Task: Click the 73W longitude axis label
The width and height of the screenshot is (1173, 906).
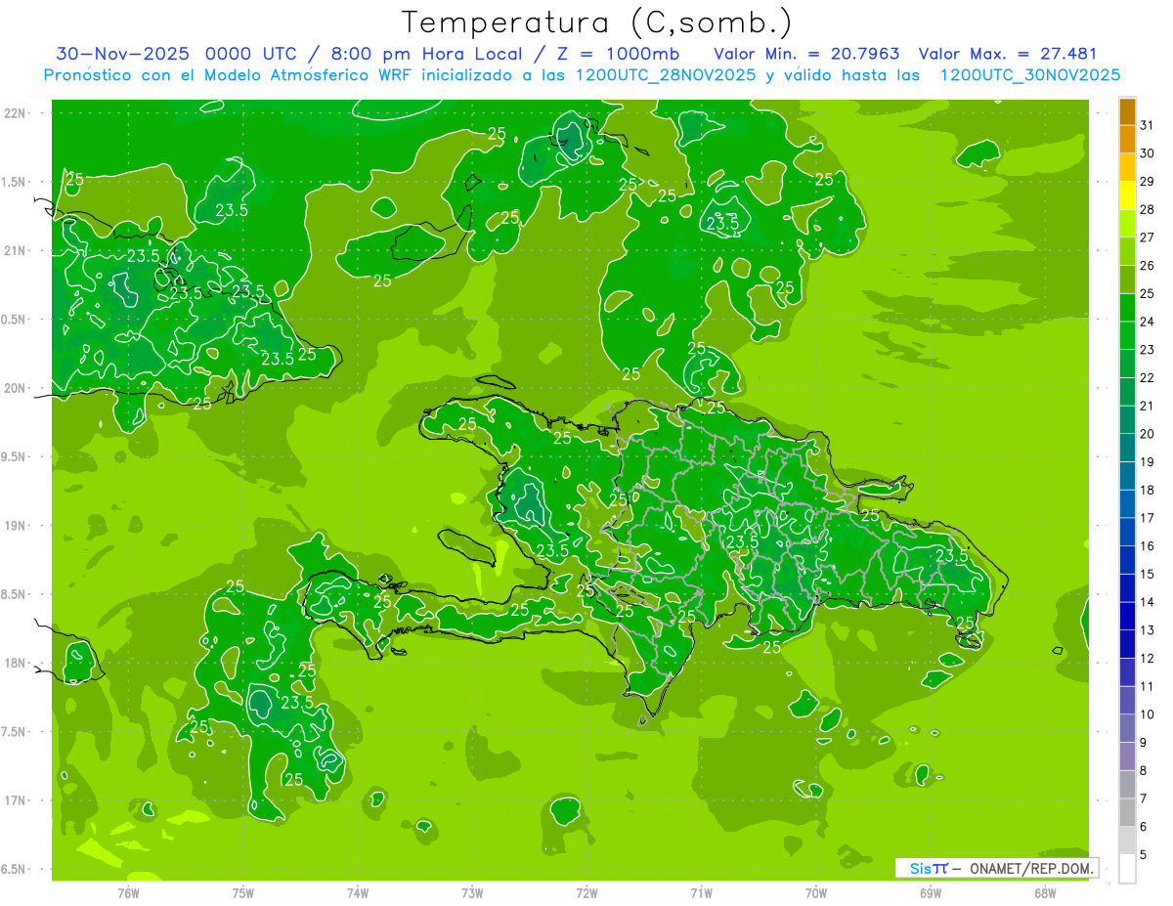Action: [x=472, y=893]
